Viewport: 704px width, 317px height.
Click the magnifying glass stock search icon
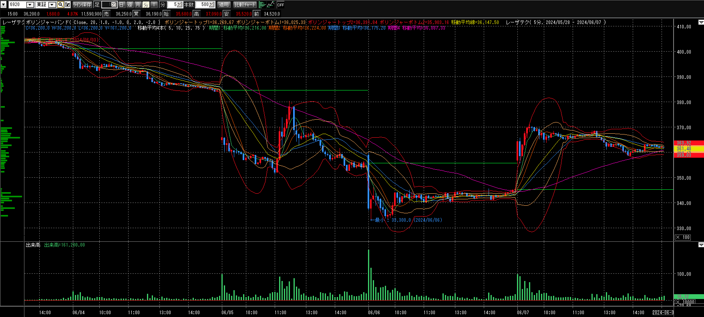(60, 5)
